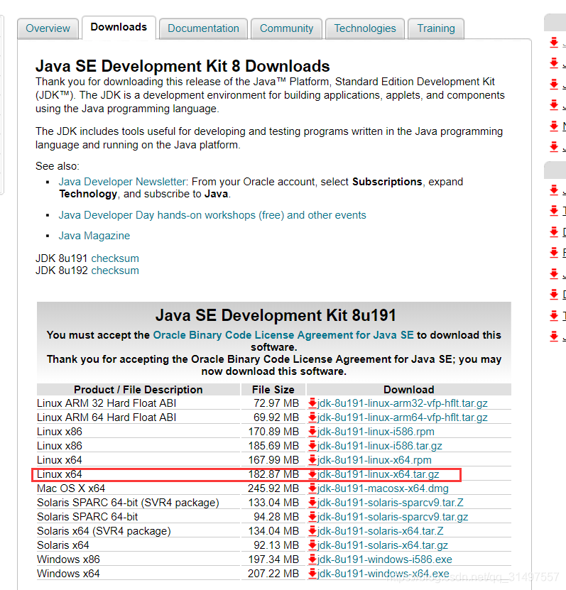This screenshot has height=590, width=566.
Task: Open the Training tab
Action: coord(436,28)
